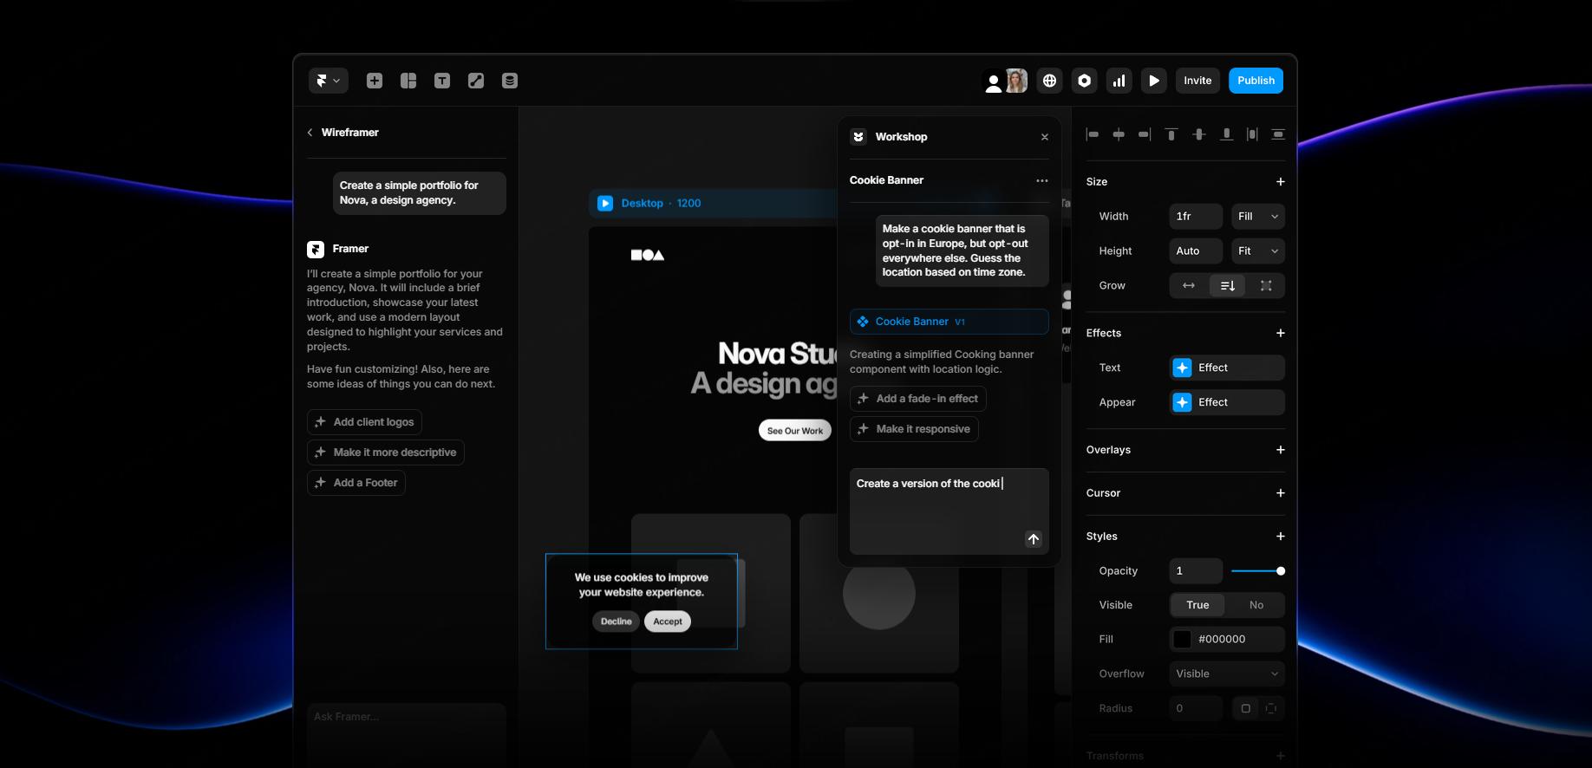
Task: Click Decline on the cookie banner
Action: click(x=617, y=622)
